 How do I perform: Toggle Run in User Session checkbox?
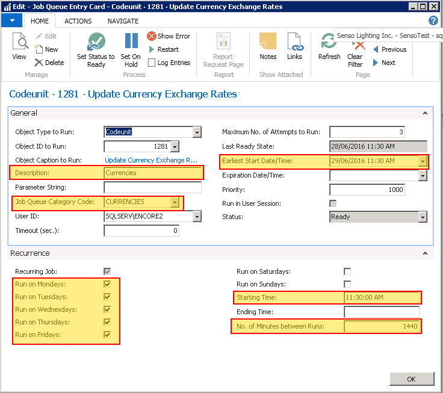click(x=333, y=203)
